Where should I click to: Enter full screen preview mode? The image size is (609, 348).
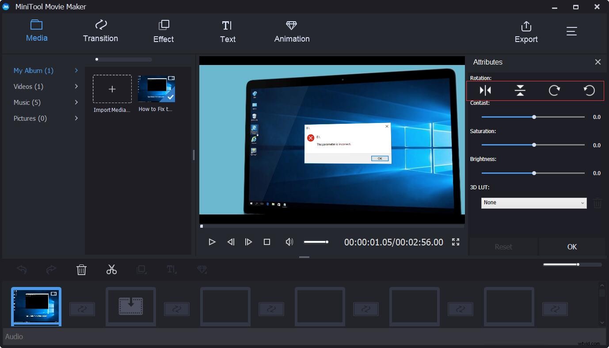[455, 242]
